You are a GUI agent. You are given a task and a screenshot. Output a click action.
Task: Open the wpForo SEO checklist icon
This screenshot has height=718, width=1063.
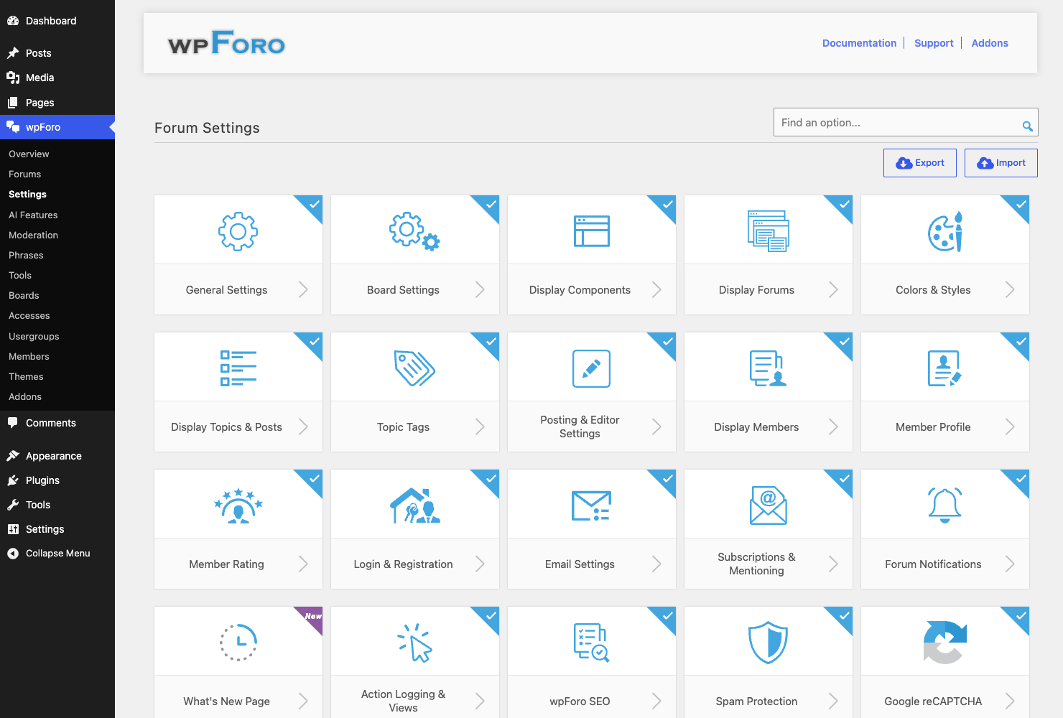tap(592, 643)
